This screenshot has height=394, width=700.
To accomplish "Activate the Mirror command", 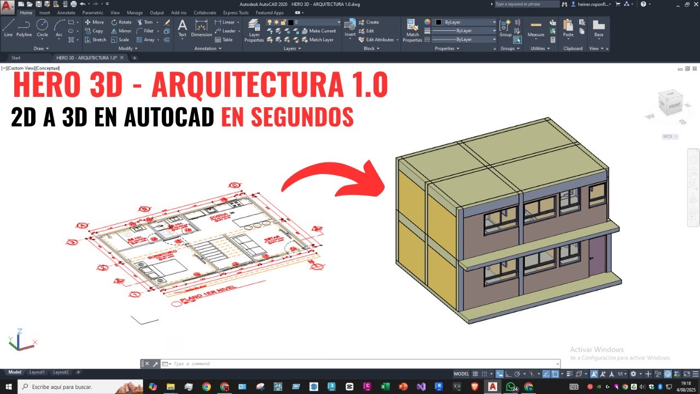I will 121,31.
